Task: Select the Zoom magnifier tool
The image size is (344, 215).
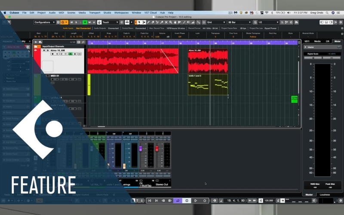Action: [171, 22]
